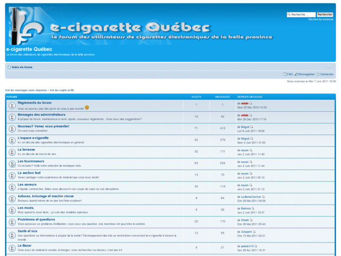Open the Le Bazar forum
The width and height of the screenshot is (341, 256).
[x=24, y=246]
